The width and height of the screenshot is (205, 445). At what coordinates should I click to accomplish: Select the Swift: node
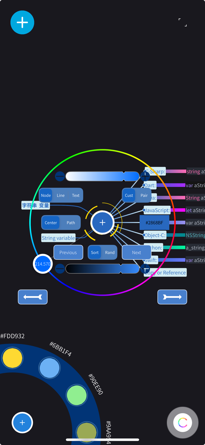point(151,260)
